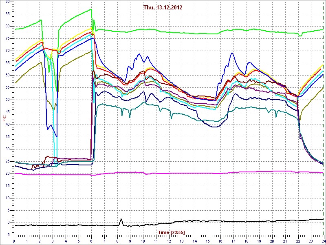Select the 40 temperature axis label
The height and width of the screenshot is (245, 326).
(7, 125)
